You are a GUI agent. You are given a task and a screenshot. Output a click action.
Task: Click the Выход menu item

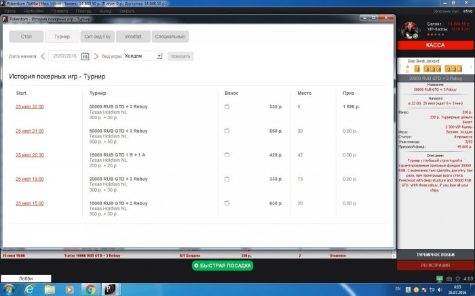(105, 11)
